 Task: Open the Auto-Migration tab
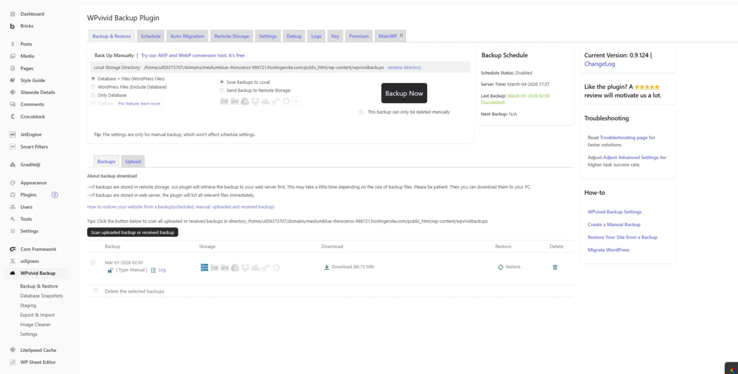pos(187,36)
